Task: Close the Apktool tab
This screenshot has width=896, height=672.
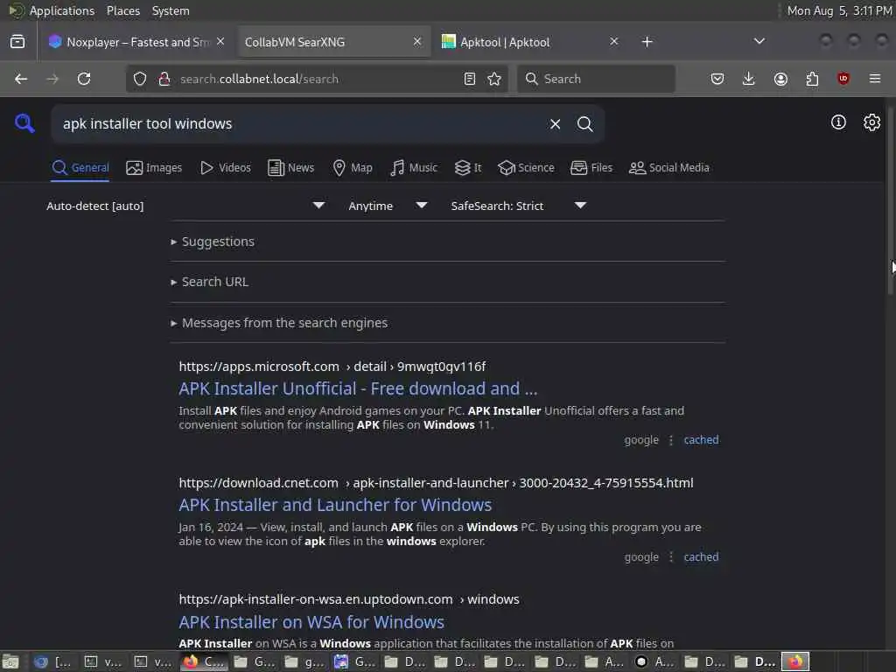Action: (613, 42)
